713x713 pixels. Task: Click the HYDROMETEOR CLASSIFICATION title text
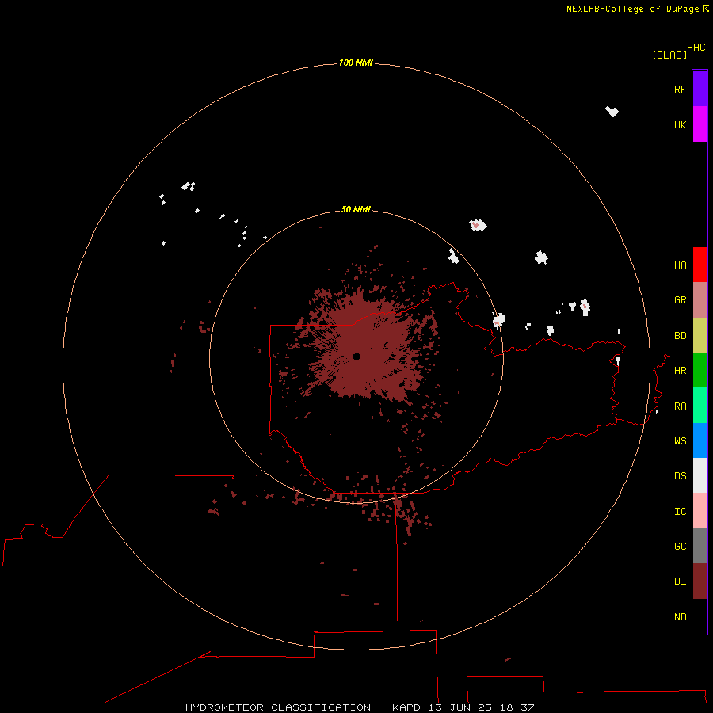pos(278,707)
